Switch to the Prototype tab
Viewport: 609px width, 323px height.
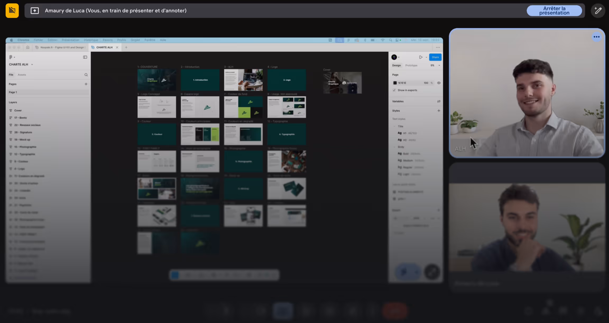coord(411,65)
